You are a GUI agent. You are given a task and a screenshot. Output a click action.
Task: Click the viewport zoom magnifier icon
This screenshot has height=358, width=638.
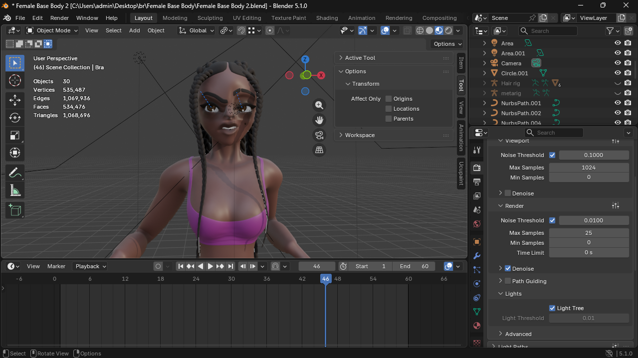pyautogui.click(x=319, y=105)
